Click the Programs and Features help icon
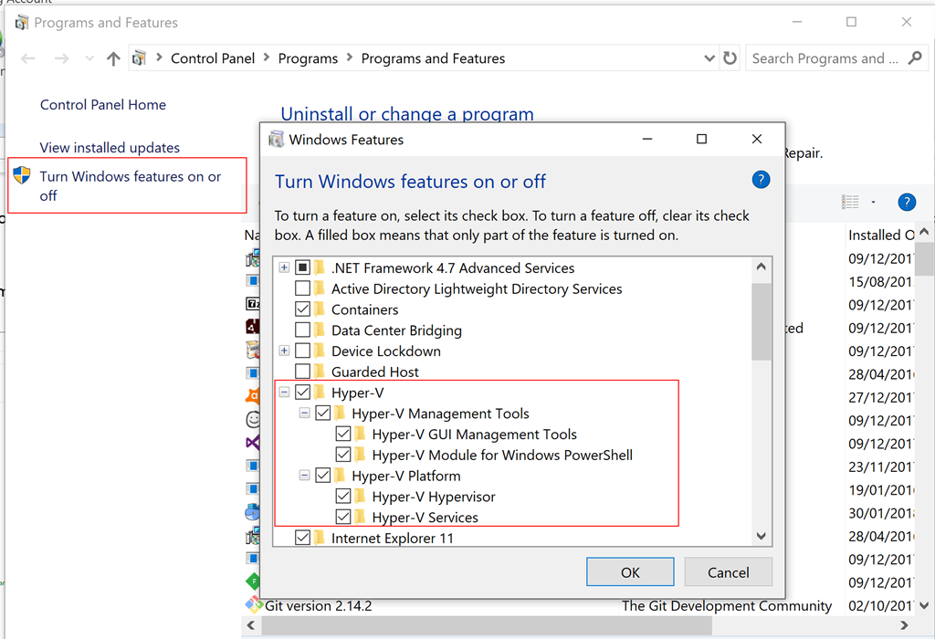Image resolution: width=935 pixels, height=639 pixels. 907,202
